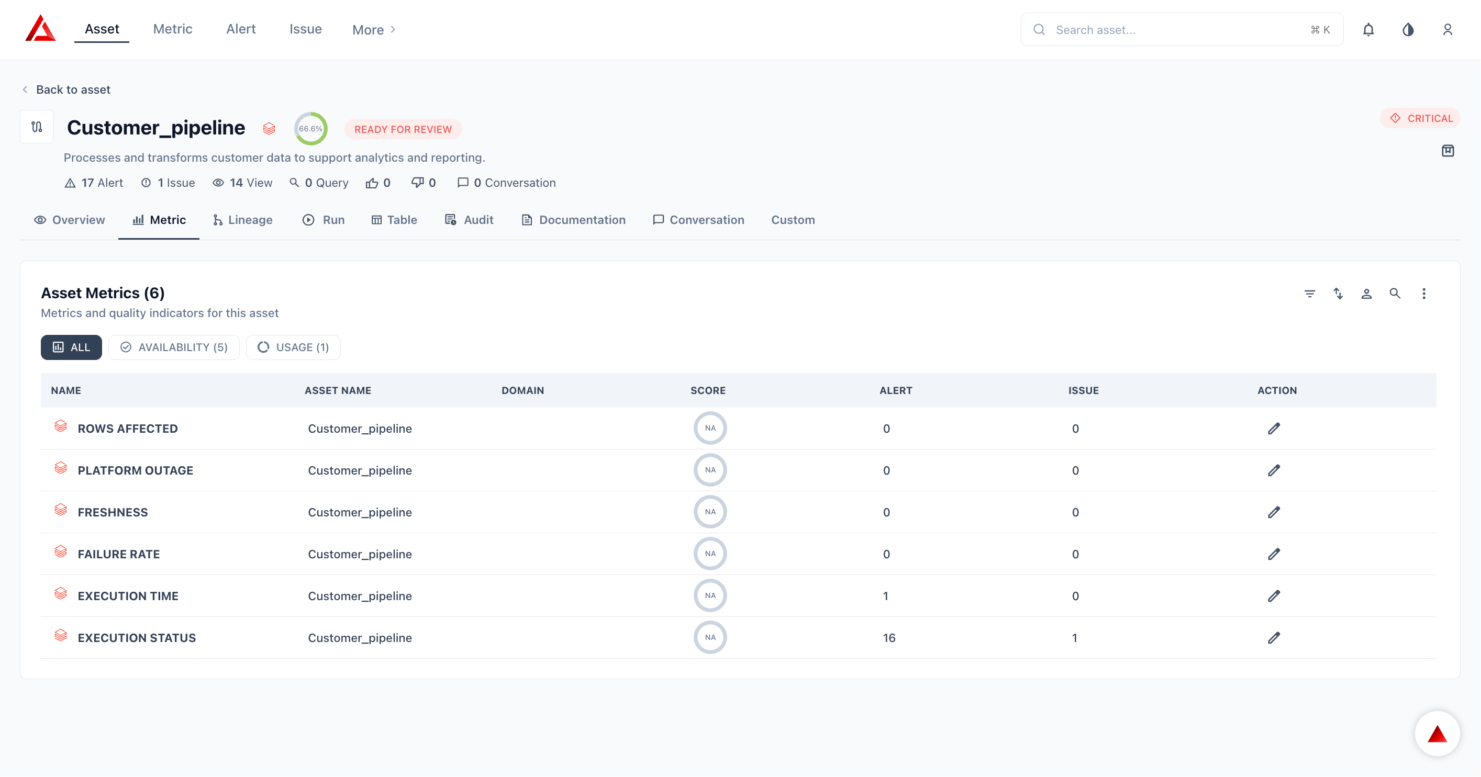
Task: Click the NAME column header
Action: click(x=65, y=391)
